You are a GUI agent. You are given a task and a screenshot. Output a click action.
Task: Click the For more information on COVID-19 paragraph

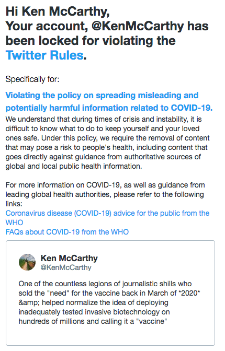click(105, 194)
